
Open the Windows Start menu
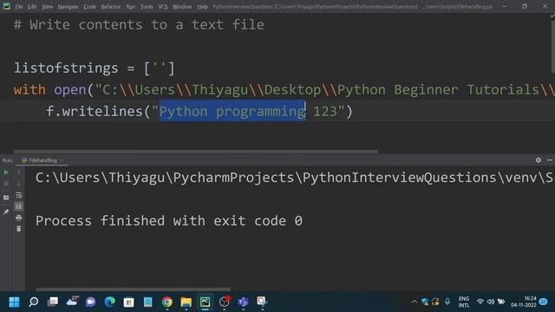pyautogui.click(x=14, y=302)
